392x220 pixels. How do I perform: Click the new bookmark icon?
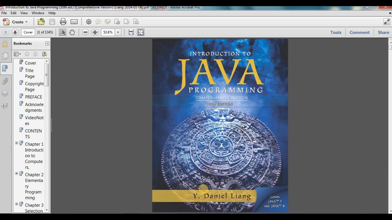(x=36, y=54)
